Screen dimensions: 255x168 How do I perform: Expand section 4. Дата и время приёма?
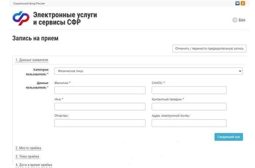click(34, 165)
